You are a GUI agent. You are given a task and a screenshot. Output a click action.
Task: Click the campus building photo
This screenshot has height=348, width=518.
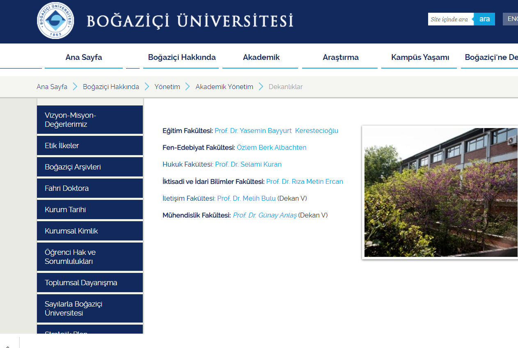point(440,192)
